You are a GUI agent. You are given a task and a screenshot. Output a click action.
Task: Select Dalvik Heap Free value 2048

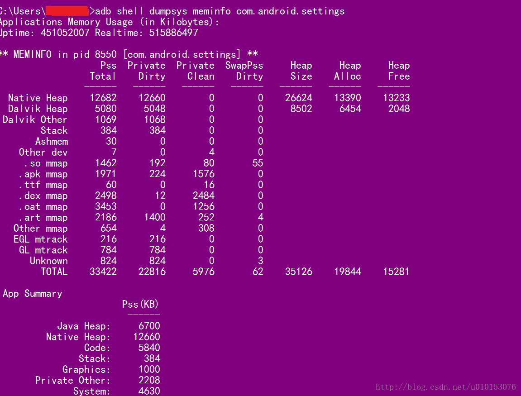click(x=399, y=109)
